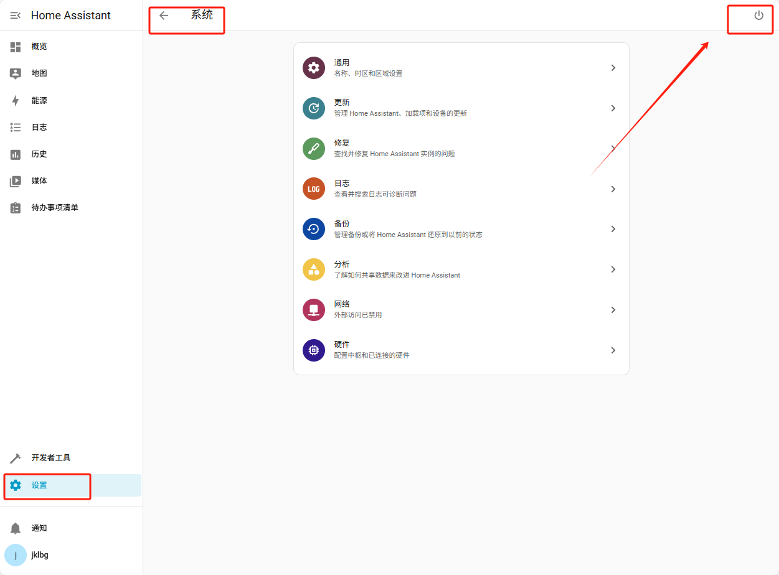Viewport: 779px width, 575px height.
Task: Click the Media (媒体) play icon
Action: pos(16,181)
